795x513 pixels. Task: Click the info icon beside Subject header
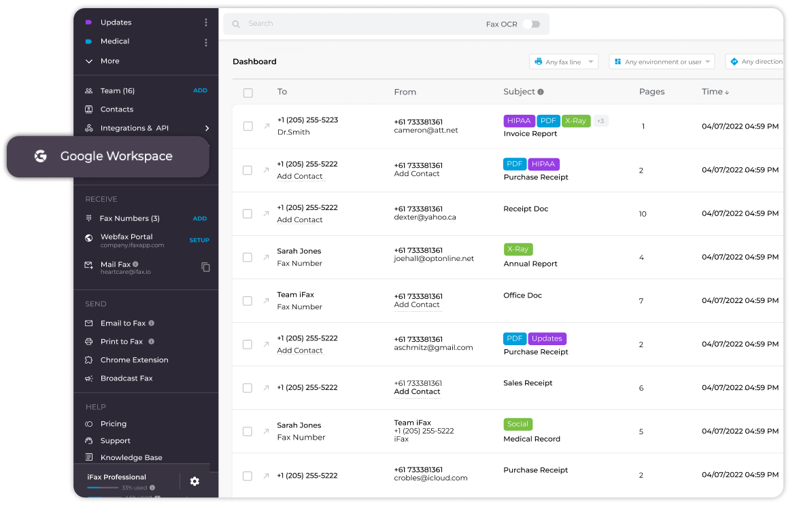click(x=541, y=92)
